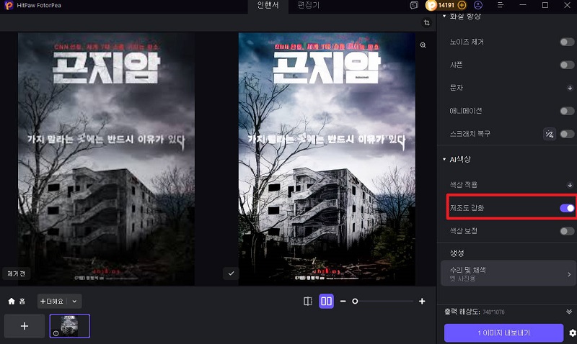This screenshot has width=577, height=344.
Task: Click the home house icon
Action: click(12, 302)
